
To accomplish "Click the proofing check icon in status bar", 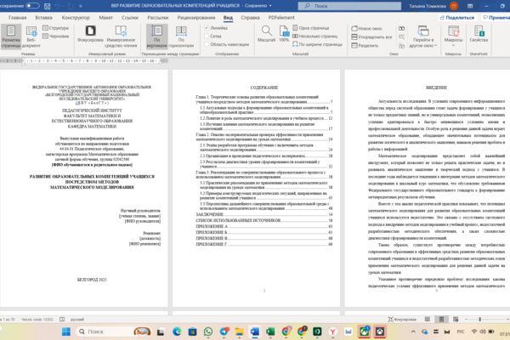I will (x=62, y=320).
